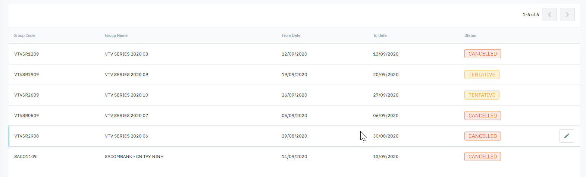Click CANCELLED status badge for VTVSR1209
The image size is (586, 177).
pyautogui.click(x=482, y=54)
